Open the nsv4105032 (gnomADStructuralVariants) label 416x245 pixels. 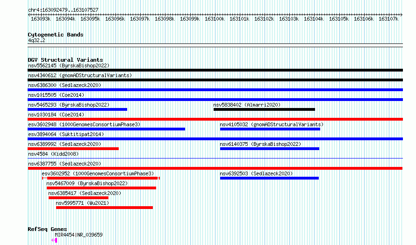point(272,124)
